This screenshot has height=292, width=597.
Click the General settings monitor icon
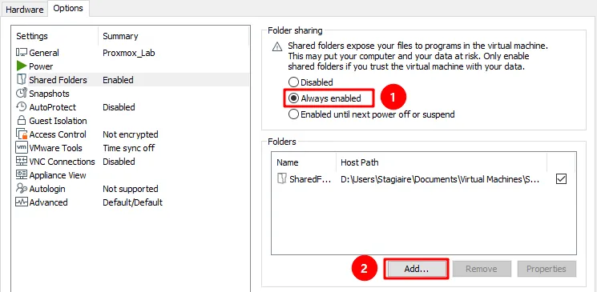(x=22, y=53)
